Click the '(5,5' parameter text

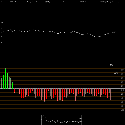click(64, 2)
